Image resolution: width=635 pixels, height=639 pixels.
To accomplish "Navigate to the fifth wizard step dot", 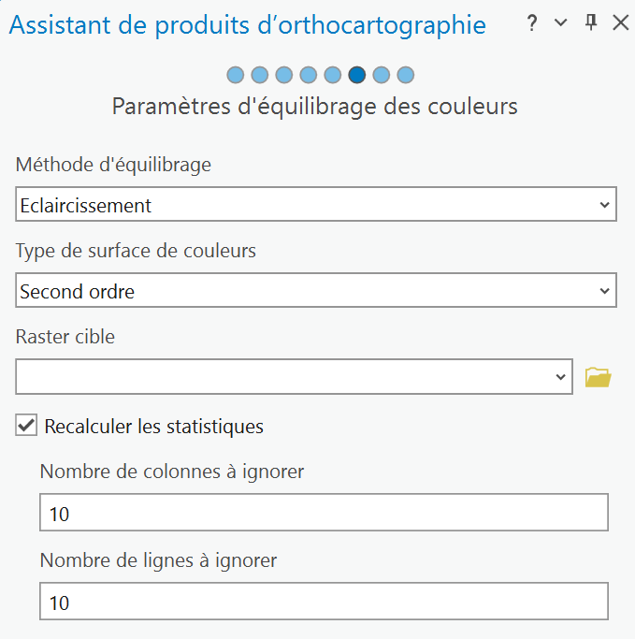I will [x=333, y=75].
